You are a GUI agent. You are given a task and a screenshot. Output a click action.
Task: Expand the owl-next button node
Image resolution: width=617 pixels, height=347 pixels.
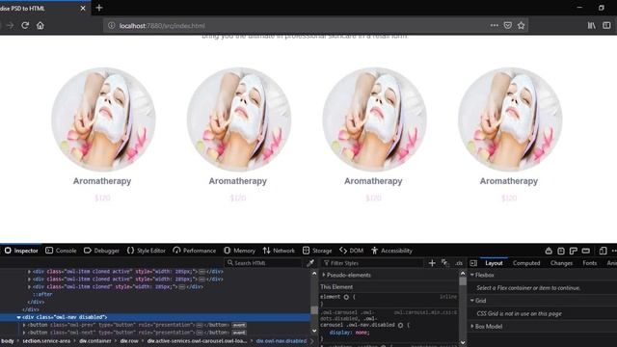24,333
